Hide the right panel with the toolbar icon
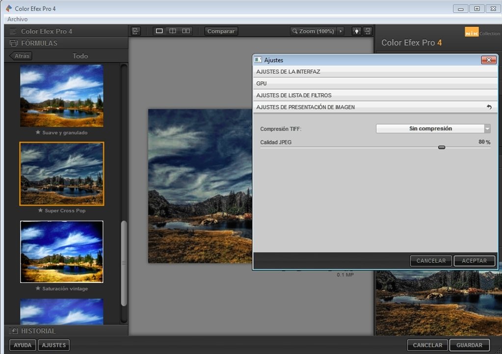 tap(368, 31)
